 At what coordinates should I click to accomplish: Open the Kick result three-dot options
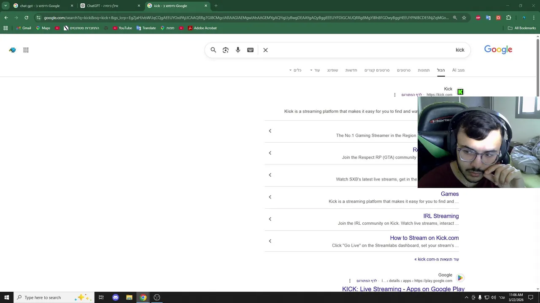(x=395, y=95)
